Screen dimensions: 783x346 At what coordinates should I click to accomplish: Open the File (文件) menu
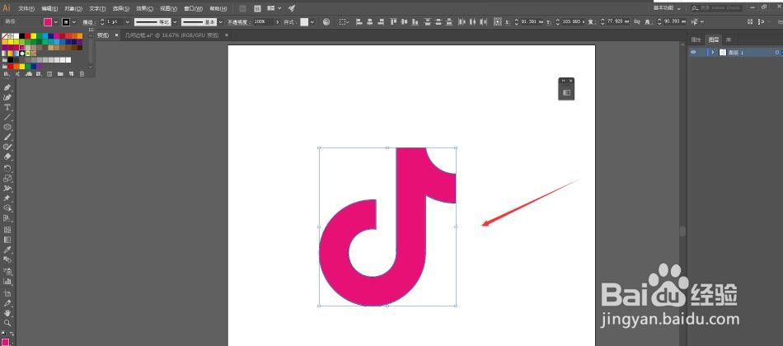26,9
